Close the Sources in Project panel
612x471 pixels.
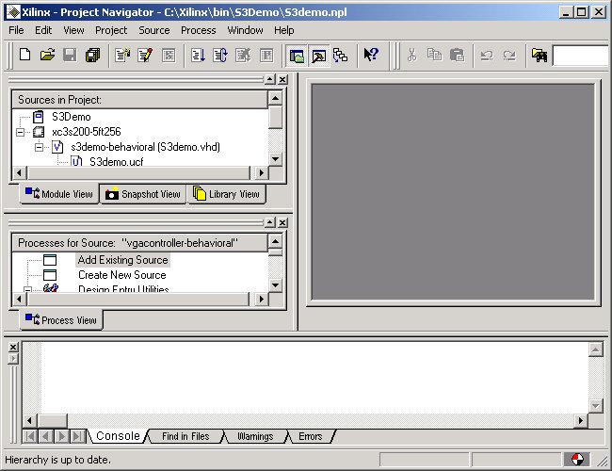[282, 79]
